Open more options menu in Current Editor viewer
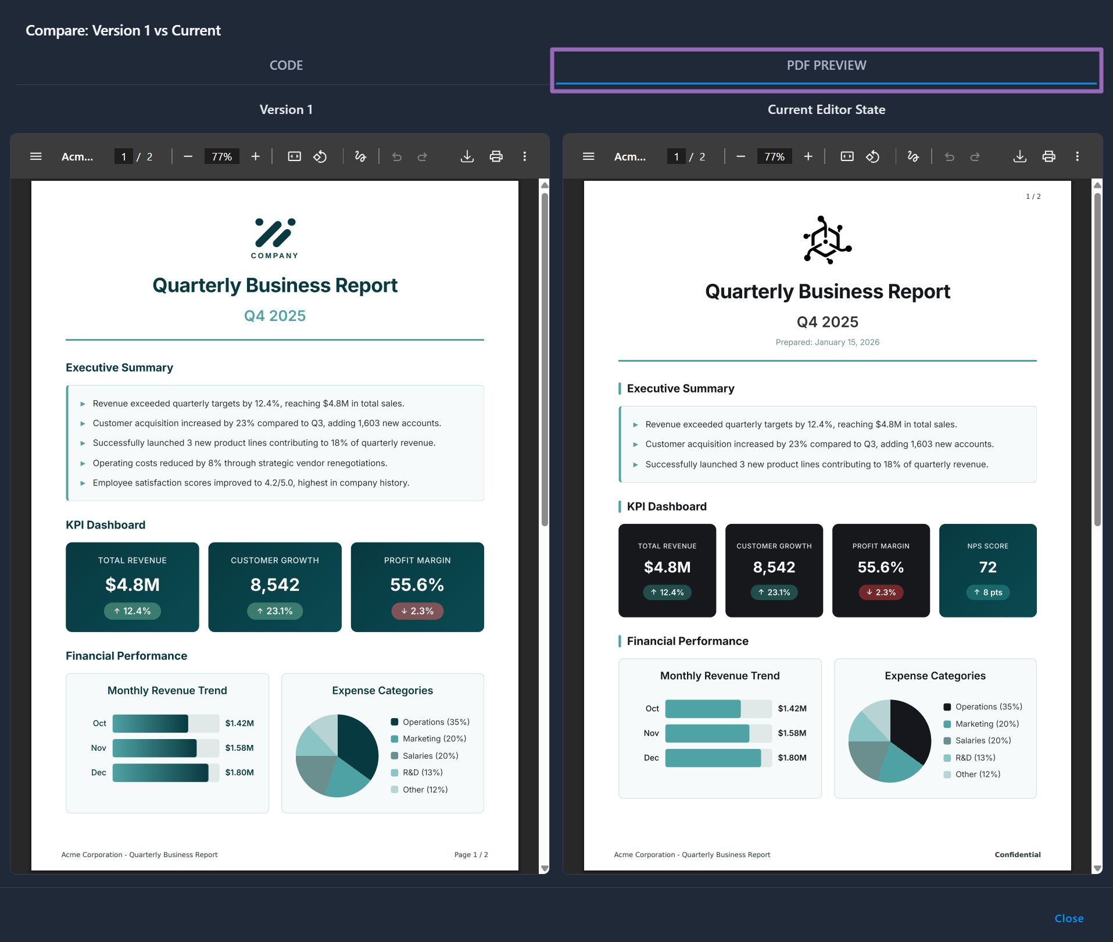The width and height of the screenshot is (1113, 942). click(1077, 156)
